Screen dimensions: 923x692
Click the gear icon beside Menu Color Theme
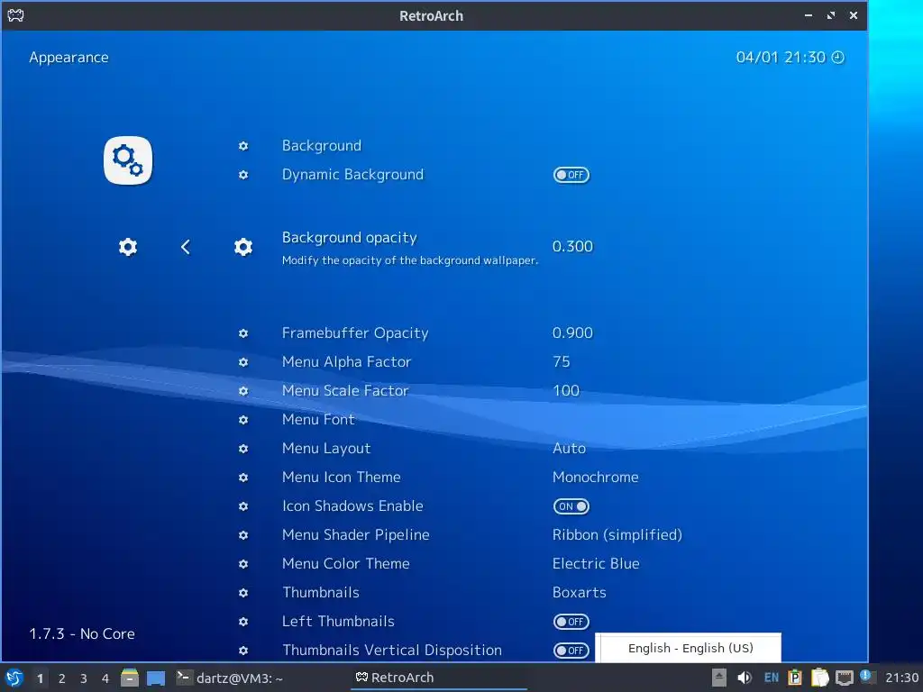coord(243,564)
